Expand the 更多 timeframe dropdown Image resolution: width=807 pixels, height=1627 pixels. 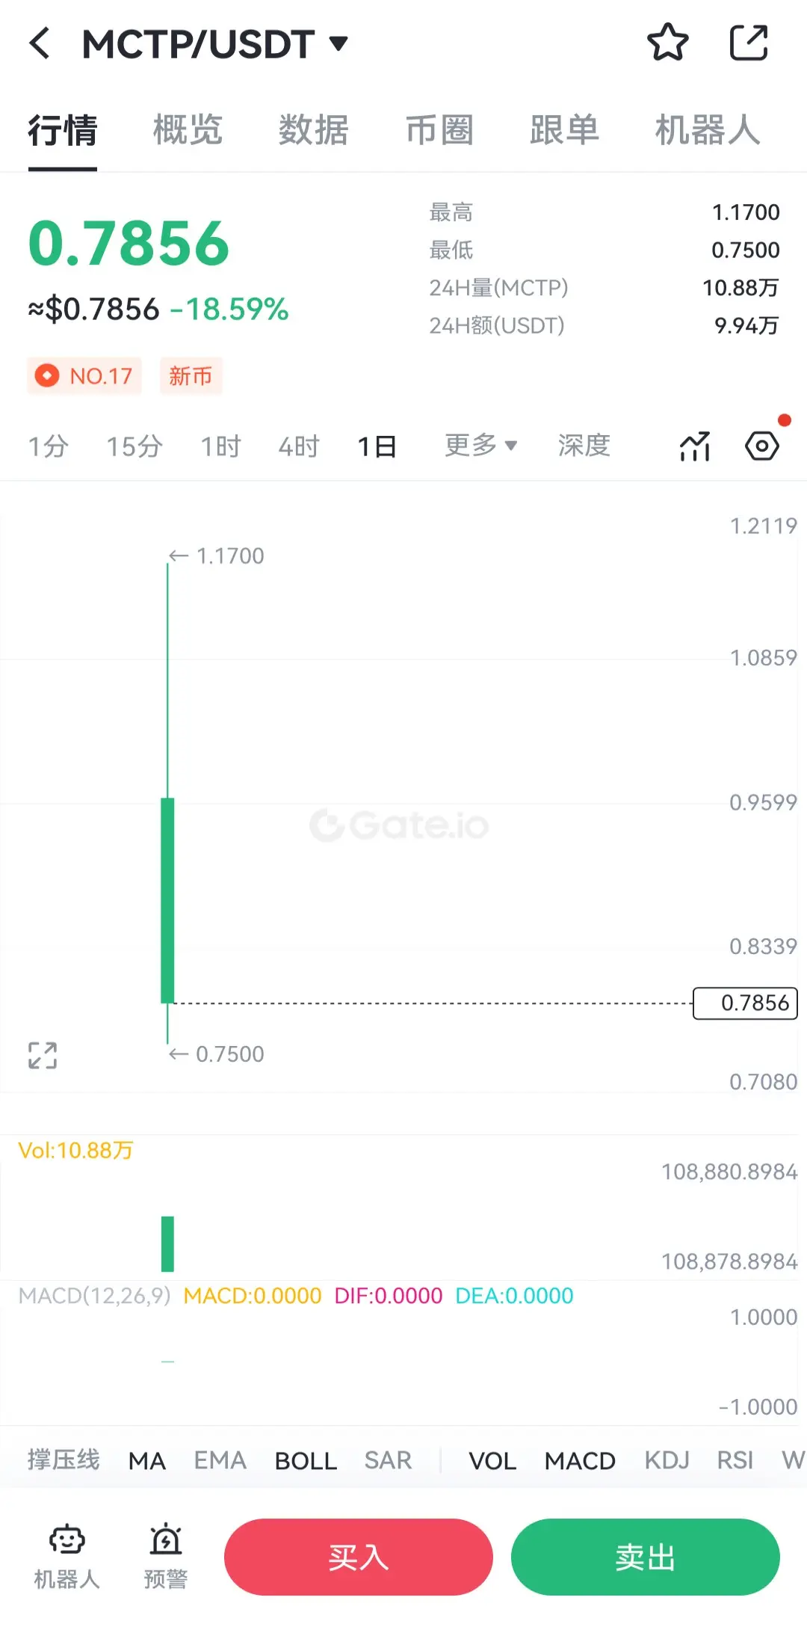[481, 446]
